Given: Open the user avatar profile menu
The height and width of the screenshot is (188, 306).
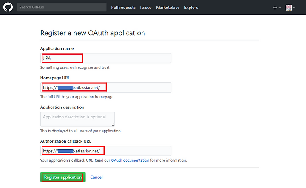Looking at the screenshot, I should (x=290, y=8).
